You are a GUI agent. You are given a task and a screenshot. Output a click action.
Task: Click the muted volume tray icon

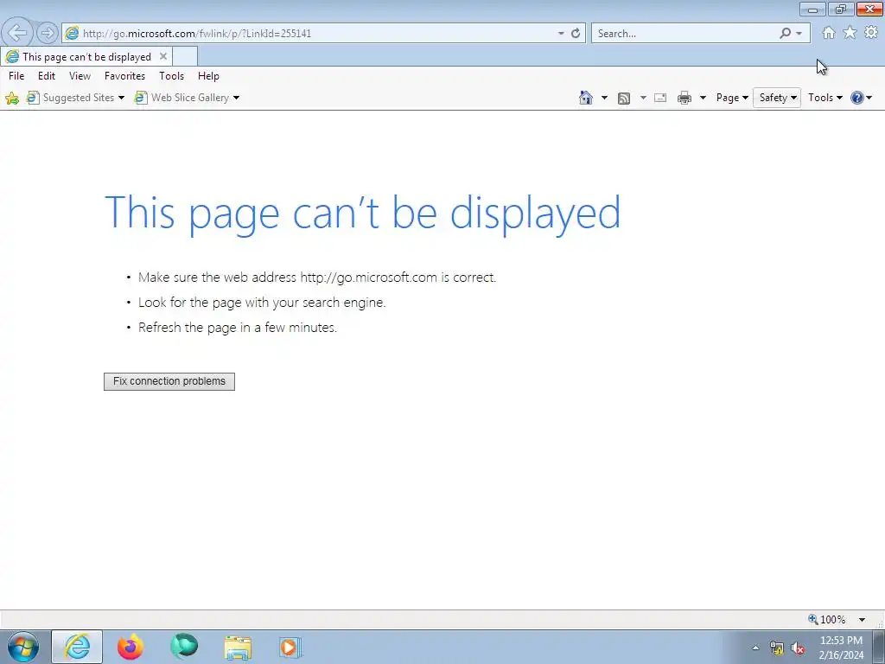tap(798, 648)
